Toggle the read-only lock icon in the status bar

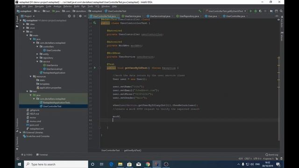(277, 159)
